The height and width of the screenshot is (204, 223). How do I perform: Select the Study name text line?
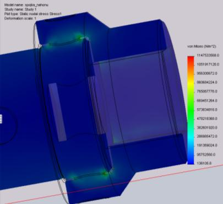(20, 9)
